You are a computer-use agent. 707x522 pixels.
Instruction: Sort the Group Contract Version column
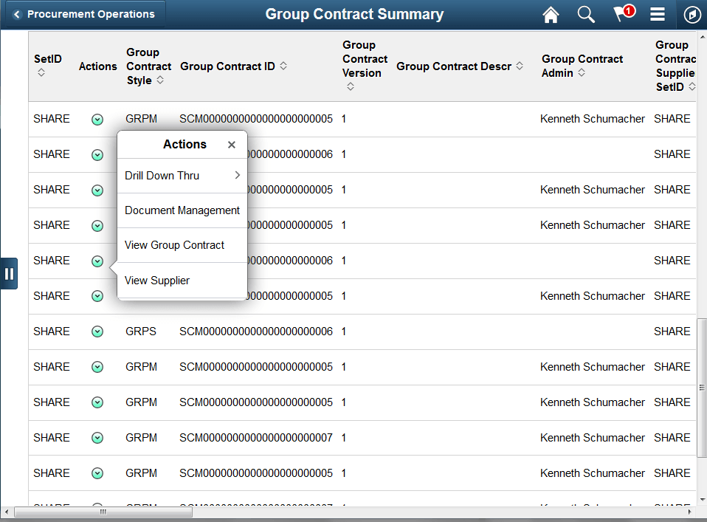(x=350, y=86)
